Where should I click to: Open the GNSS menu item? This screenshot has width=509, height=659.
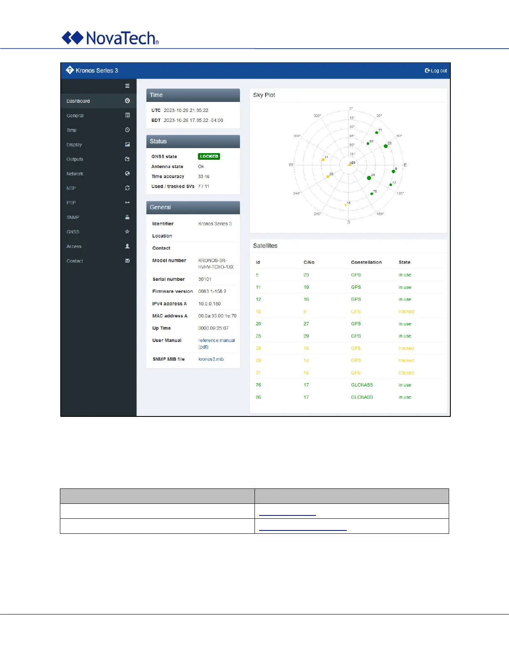pos(99,232)
